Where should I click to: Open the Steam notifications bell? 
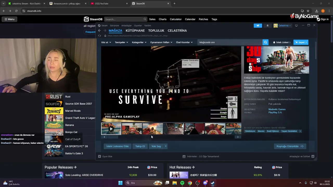pos(267,25)
